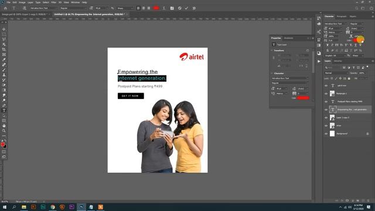Align text right in options bar

point(149,8)
